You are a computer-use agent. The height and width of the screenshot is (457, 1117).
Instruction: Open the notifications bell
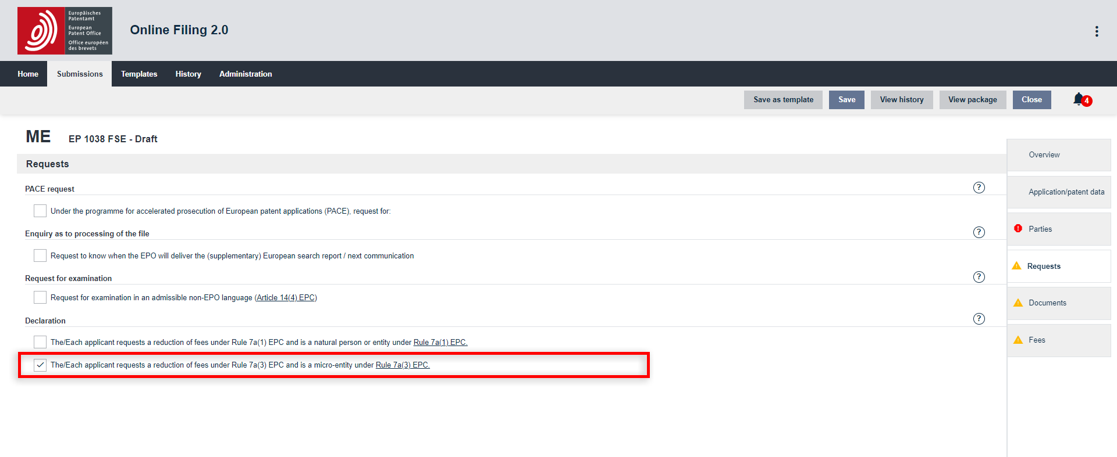(1079, 99)
